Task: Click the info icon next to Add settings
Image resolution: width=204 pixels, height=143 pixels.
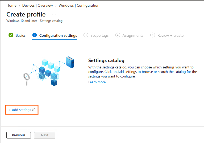Action: pyautogui.click(x=34, y=110)
